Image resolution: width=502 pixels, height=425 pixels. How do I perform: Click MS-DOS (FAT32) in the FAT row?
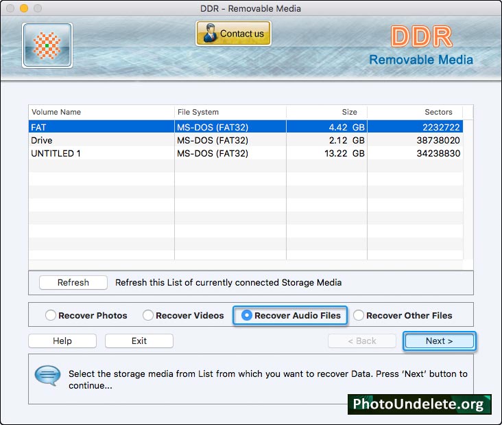pyautogui.click(x=213, y=127)
